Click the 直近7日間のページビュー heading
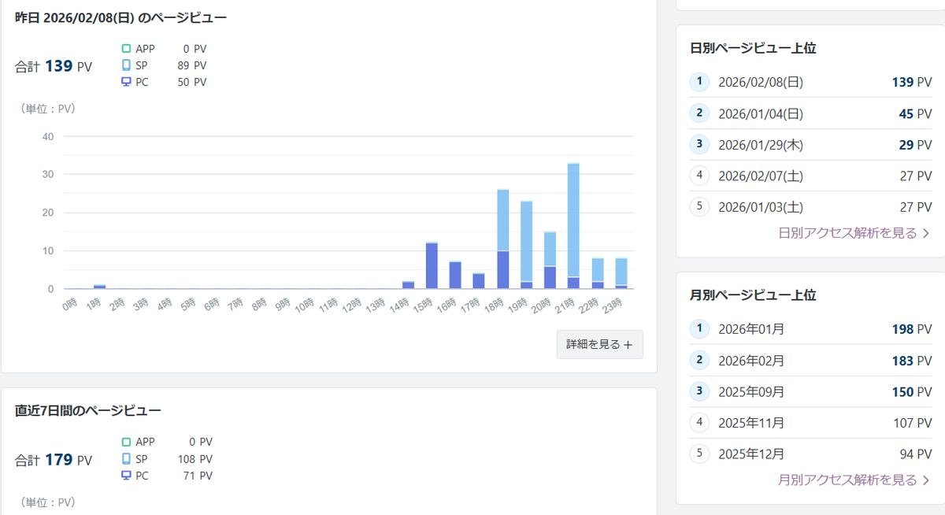The height and width of the screenshot is (515, 945). pos(87,410)
